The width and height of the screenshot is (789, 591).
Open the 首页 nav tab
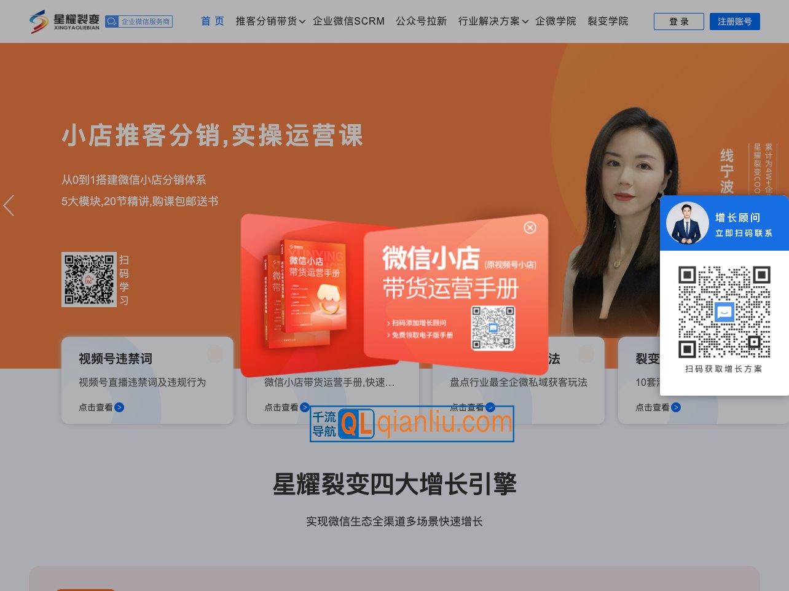coord(213,22)
